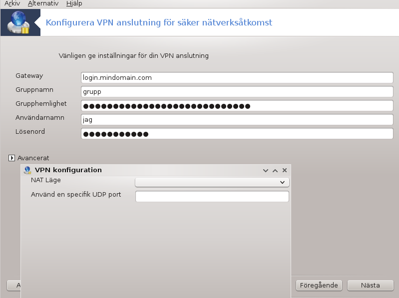Click the down chevron in VPN konfiguration titlebar
The width and height of the screenshot is (399, 298).
[265, 170]
